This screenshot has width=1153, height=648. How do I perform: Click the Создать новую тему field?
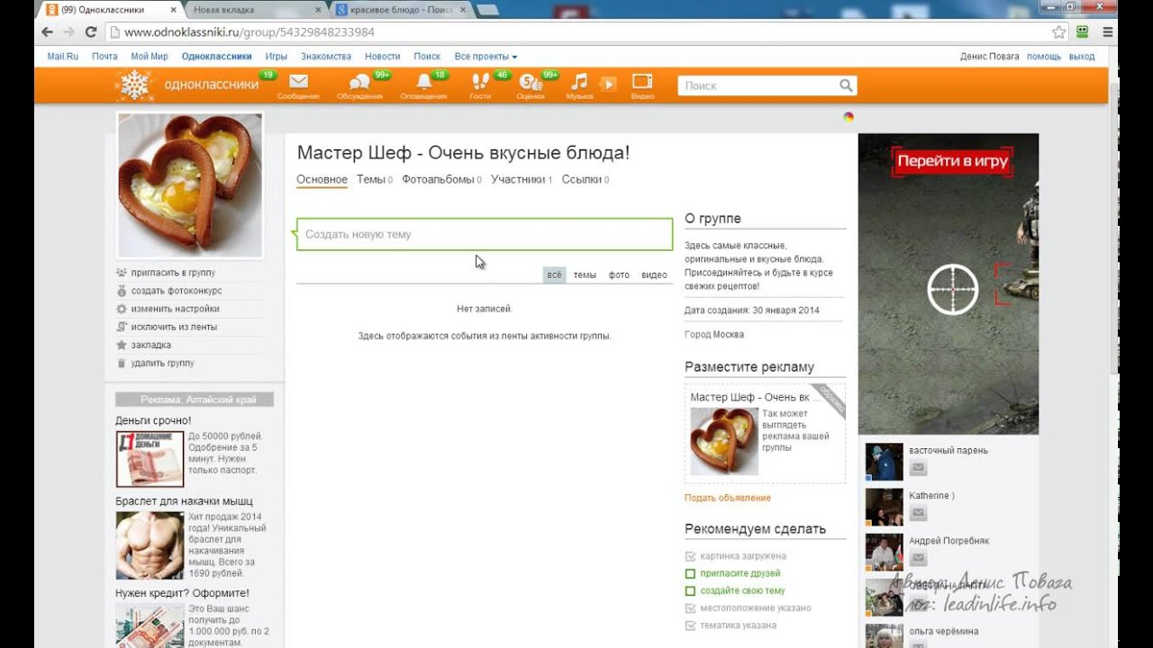485,234
